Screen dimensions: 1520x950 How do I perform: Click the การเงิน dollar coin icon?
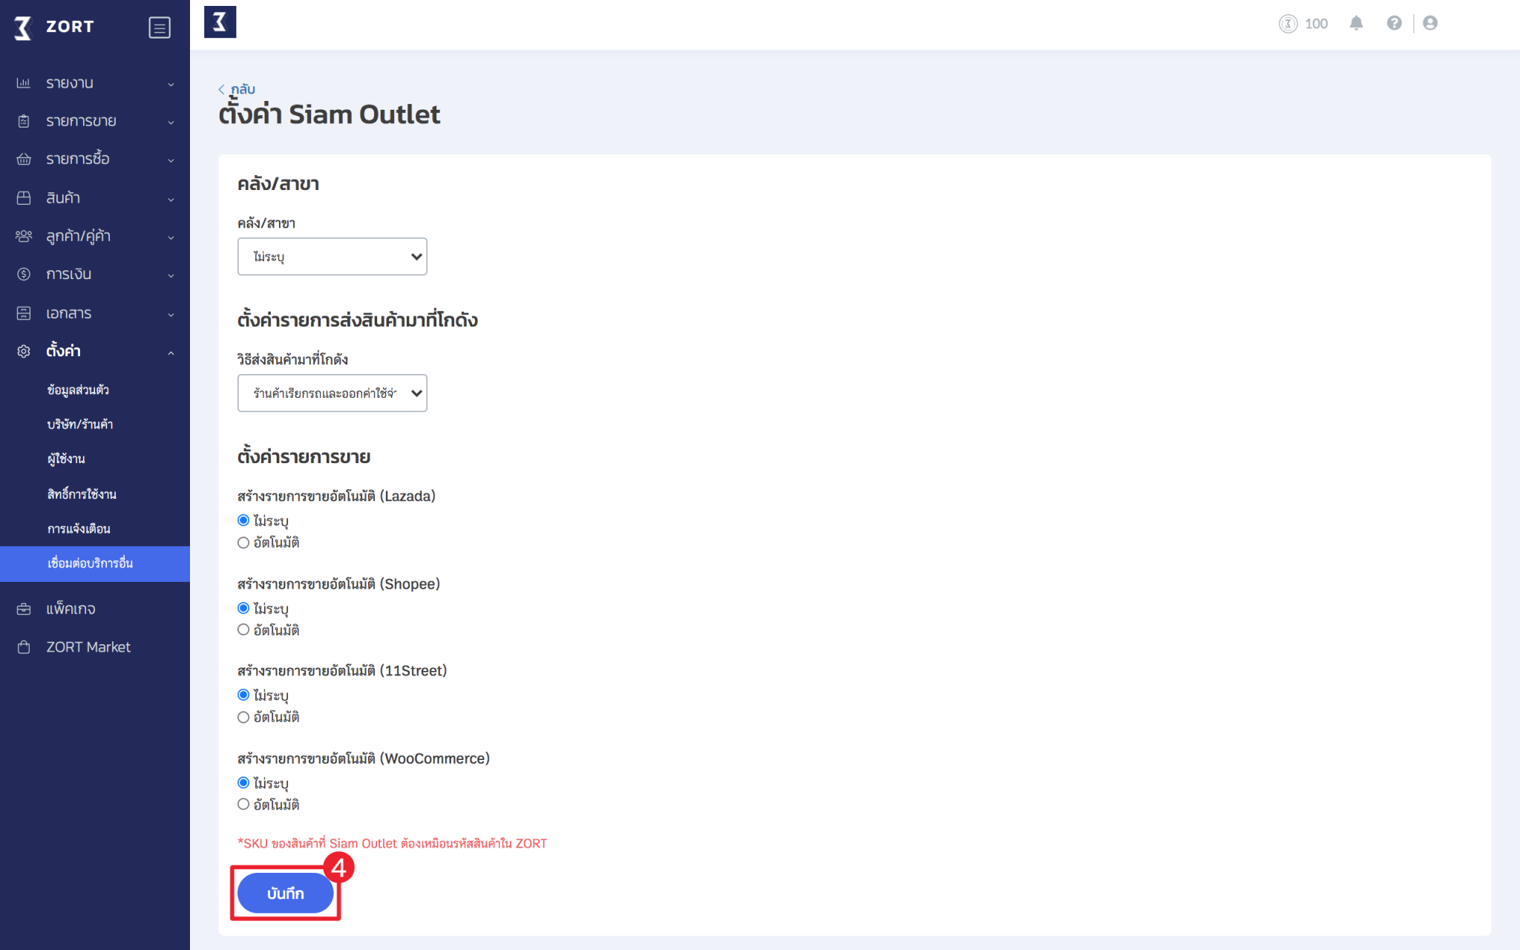[24, 274]
